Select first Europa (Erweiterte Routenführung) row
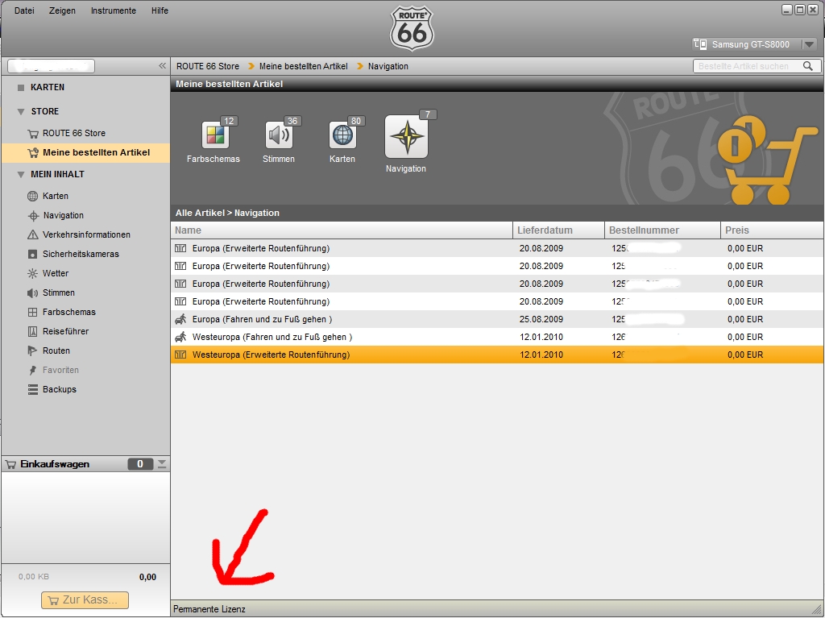This screenshot has height=618, width=825. pyautogui.click(x=497, y=248)
